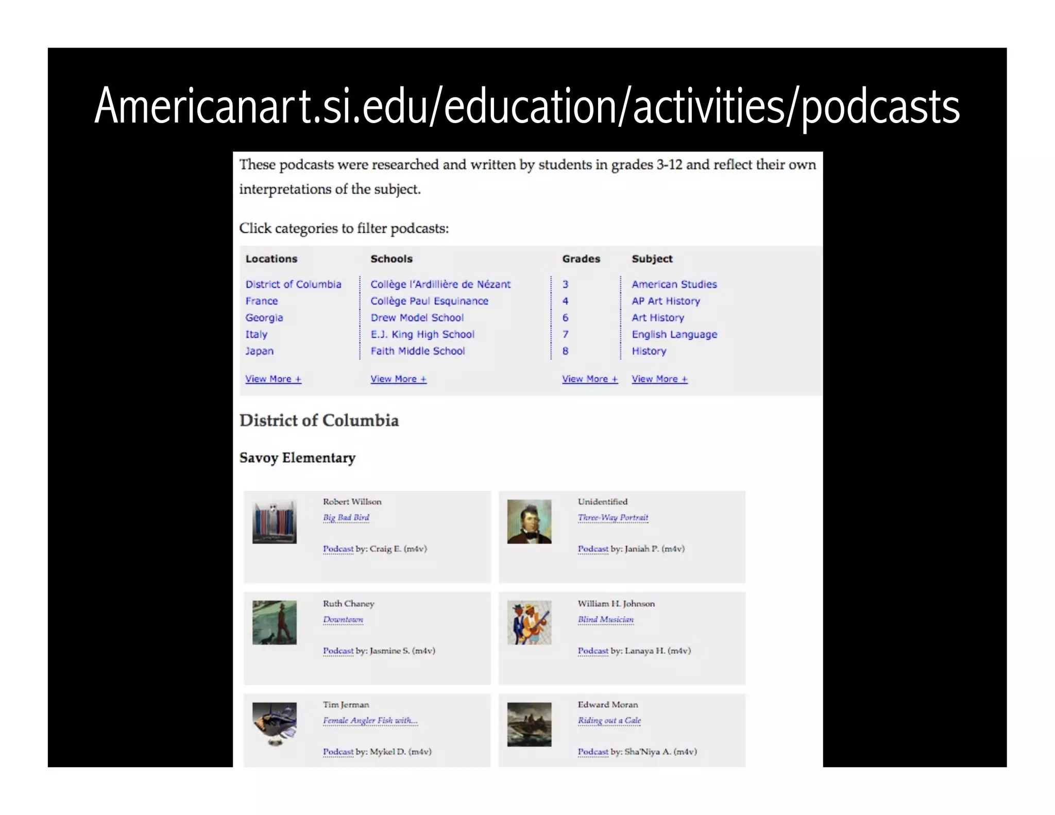Expand Locations with View More +
1055x815 pixels.
click(x=273, y=379)
